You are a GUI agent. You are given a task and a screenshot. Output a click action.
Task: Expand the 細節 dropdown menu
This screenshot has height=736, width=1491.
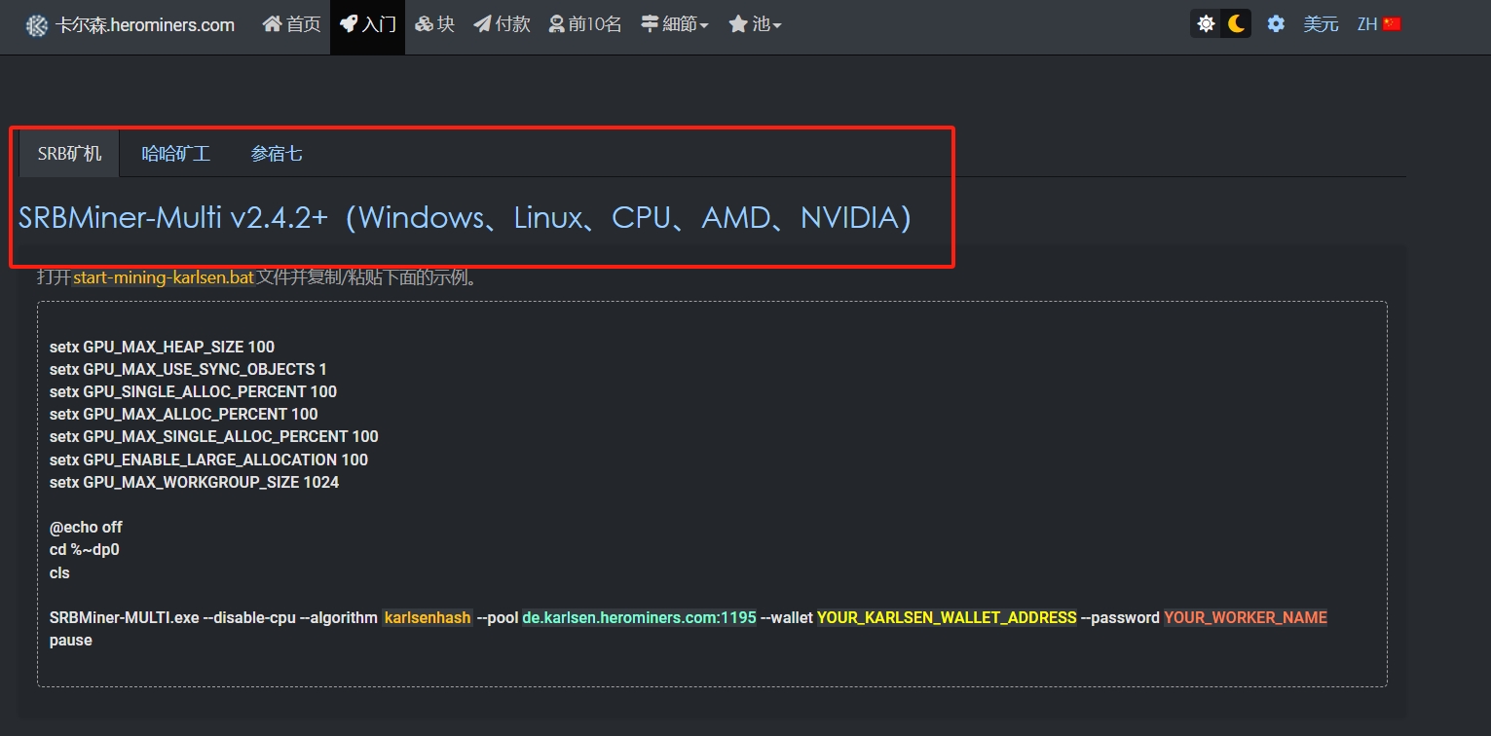click(x=674, y=24)
